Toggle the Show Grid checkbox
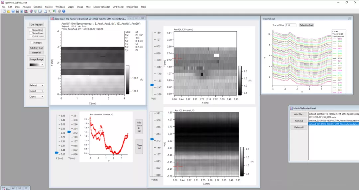 point(31,30)
